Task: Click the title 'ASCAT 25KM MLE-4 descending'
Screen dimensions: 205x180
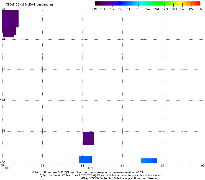Action: [x=29, y=5]
